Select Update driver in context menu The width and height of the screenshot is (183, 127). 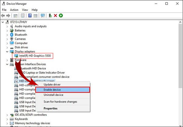52,84
